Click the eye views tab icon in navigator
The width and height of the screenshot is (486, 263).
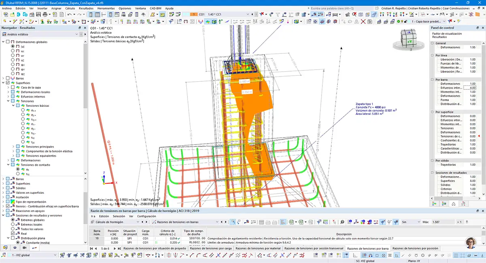click(x=15, y=248)
